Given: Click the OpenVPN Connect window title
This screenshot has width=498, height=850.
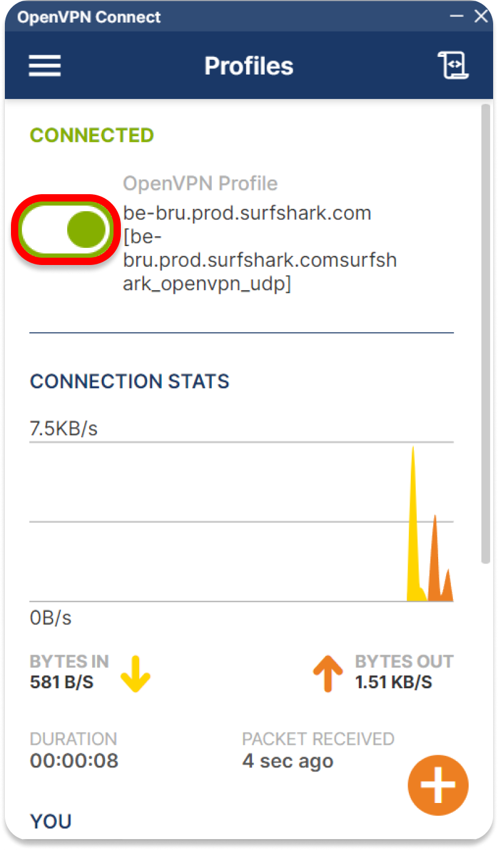Looking at the screenshot, I should pos(89,17).
